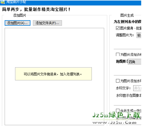The width and height of the screenshot is (142, 126).
Task: Focus the 水印文字 input field
Action: pyautogui.click(x=137, y=88)
